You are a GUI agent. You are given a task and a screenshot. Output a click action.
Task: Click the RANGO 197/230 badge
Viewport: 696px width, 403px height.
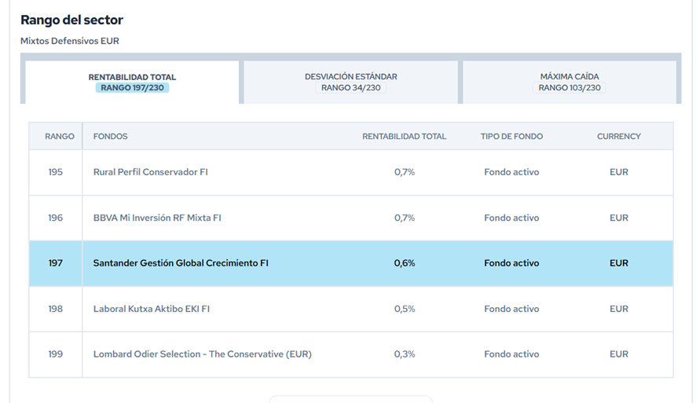coord(132,88)
